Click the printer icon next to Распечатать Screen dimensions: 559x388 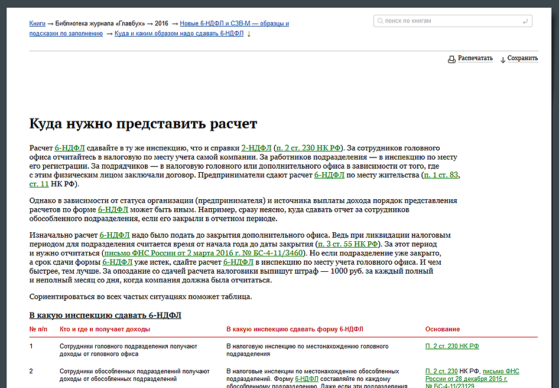(x=451, y=59)
